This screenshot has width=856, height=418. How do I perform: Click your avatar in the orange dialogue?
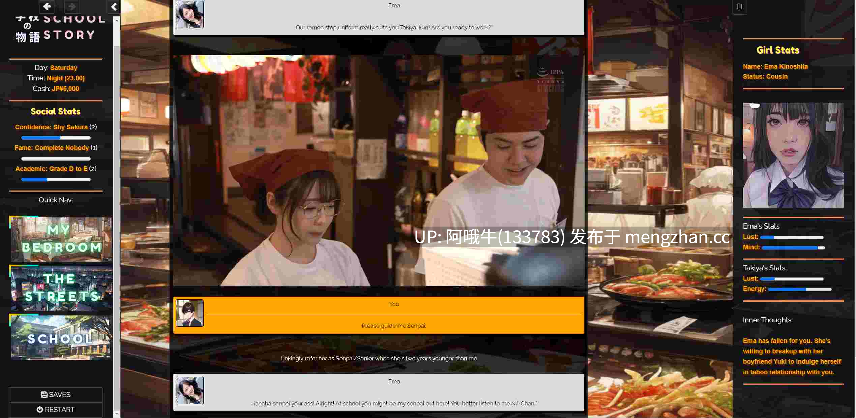[x=189, y=313]
